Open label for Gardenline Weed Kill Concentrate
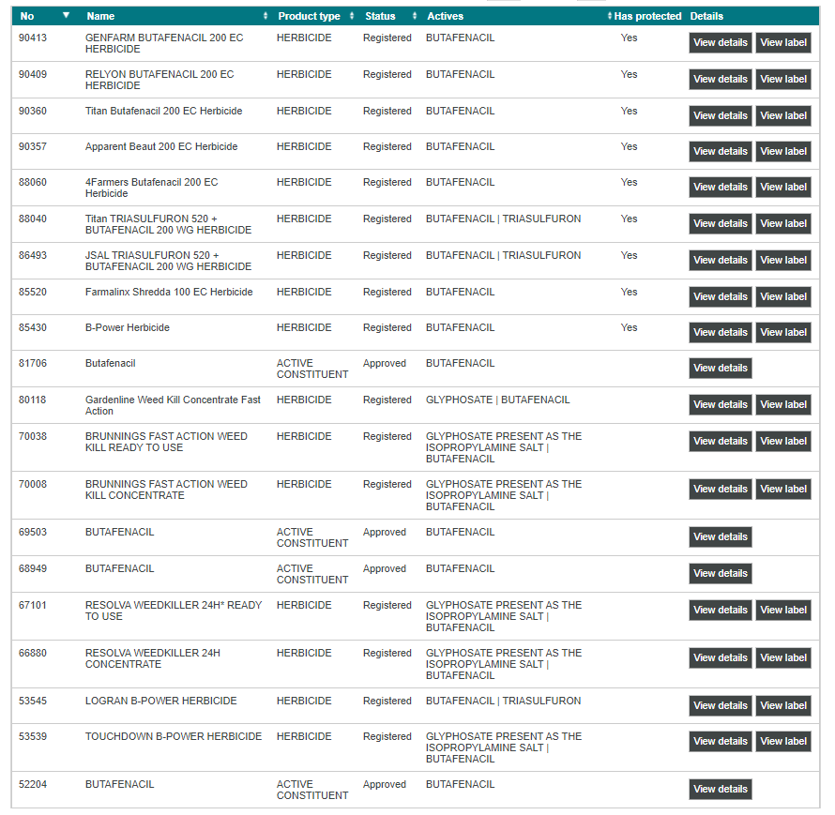Viewport: 835px width, 815px height. pos(783,405)
